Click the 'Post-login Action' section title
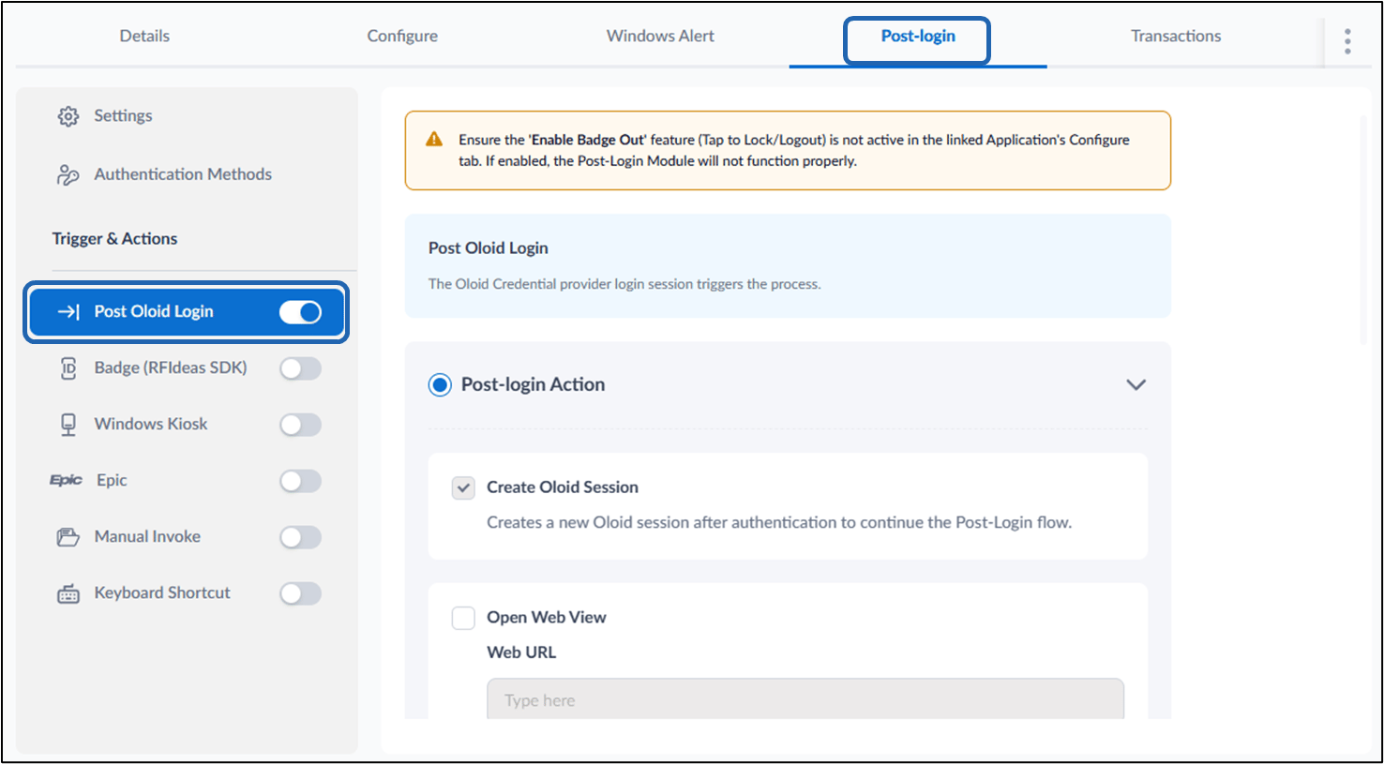The image size is (1384, 764). tap(533, 384)
